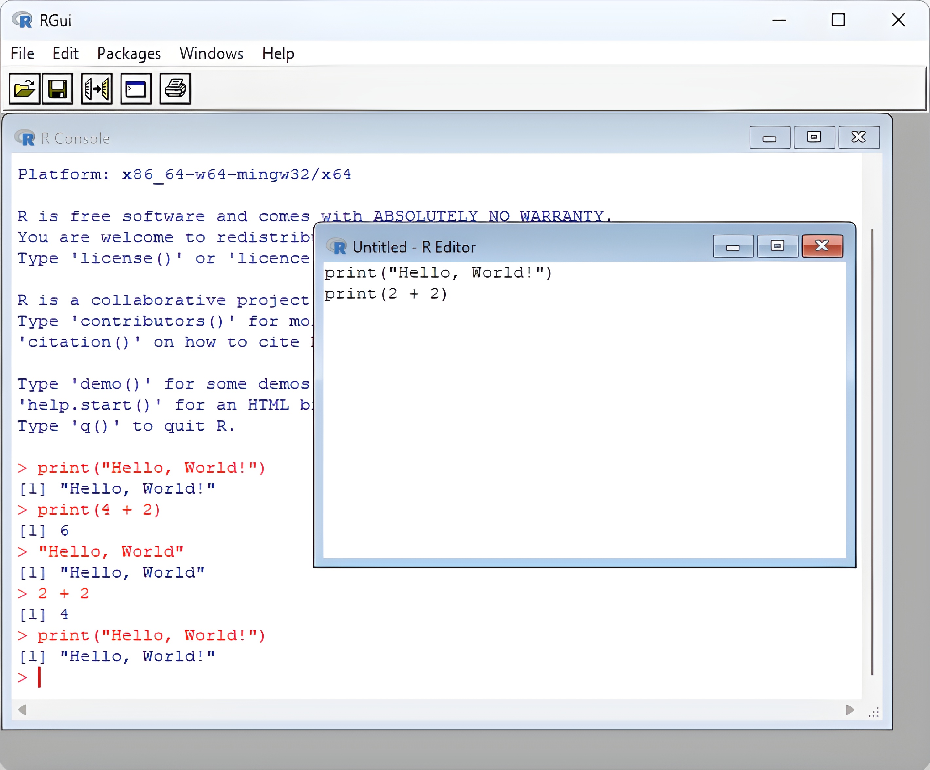
Task: Open the File menu
Action: [23, 54]
